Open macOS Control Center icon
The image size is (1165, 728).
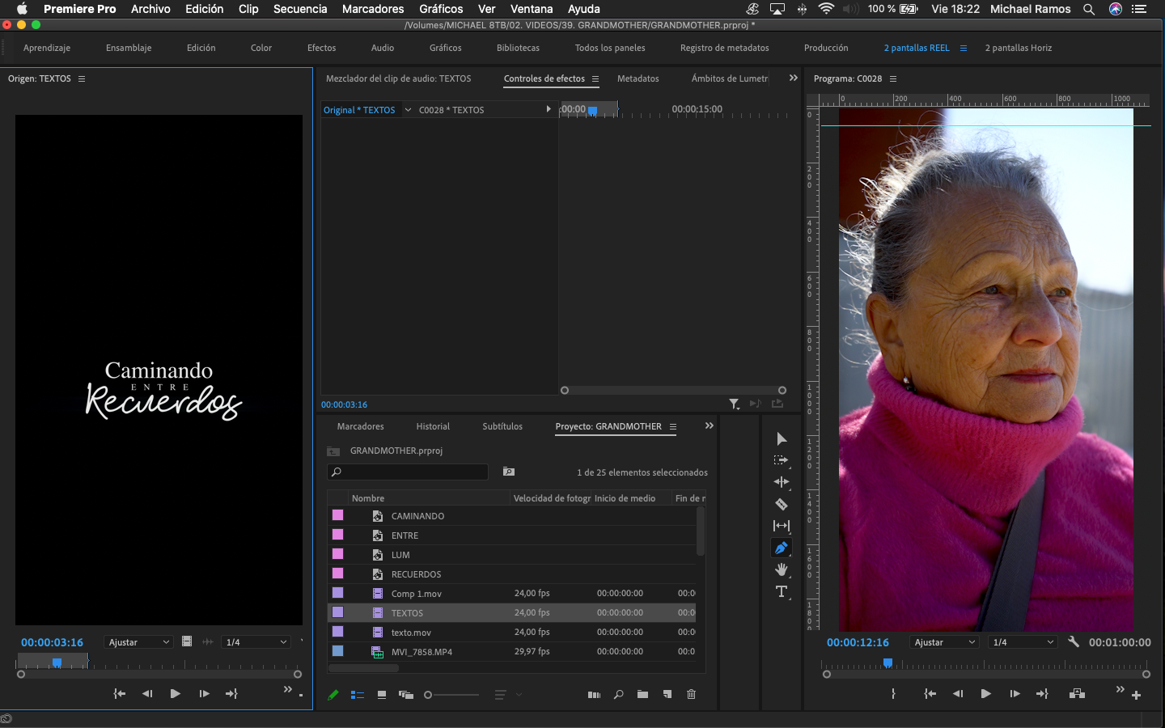click(1139, 9)
